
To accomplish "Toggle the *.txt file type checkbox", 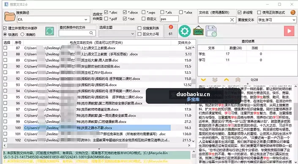I will click(125, 19).
